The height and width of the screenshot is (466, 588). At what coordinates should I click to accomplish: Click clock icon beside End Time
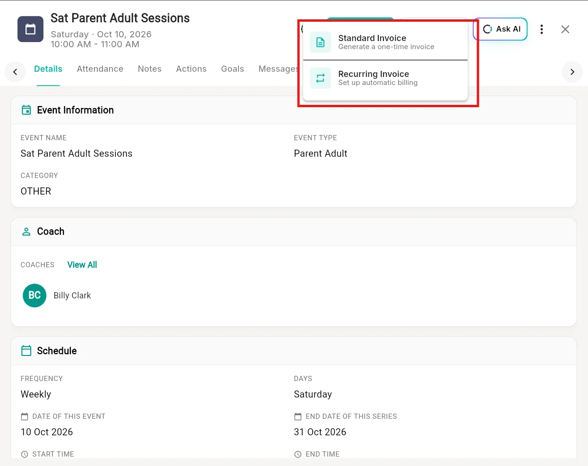[298, 454]
